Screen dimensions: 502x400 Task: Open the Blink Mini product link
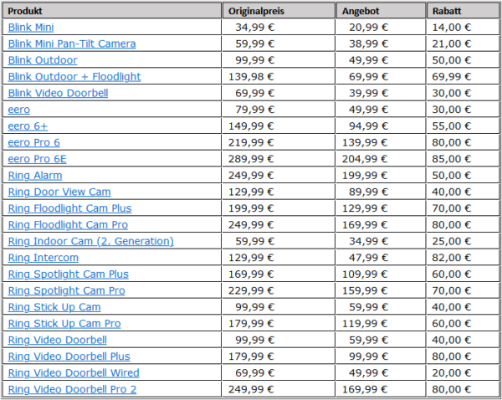31,28
